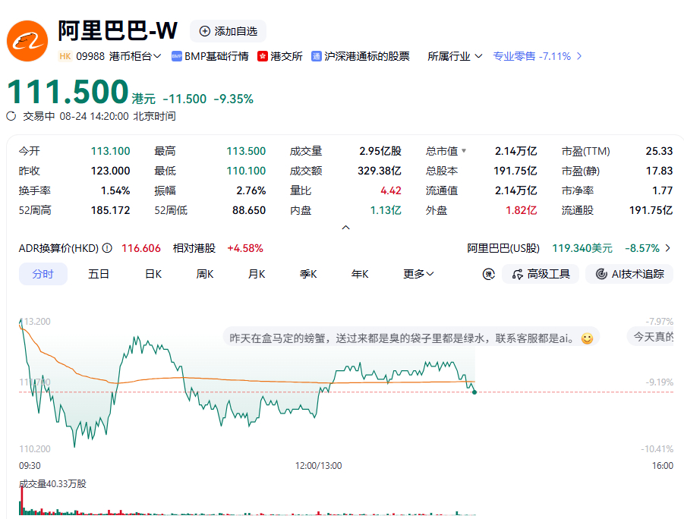Switch to the 五日 chart tab
Viewport: 684px width, 519px height.
tap(98, 274)
